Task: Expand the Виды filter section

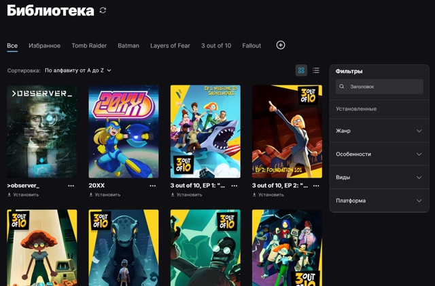Action: pos(379,178)
